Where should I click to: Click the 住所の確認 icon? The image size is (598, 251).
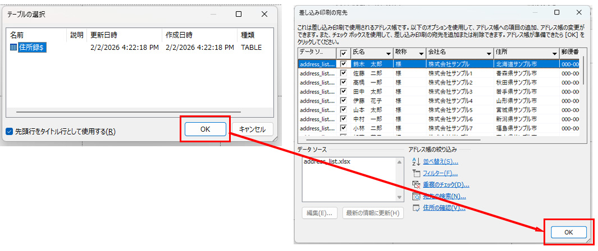416,208
